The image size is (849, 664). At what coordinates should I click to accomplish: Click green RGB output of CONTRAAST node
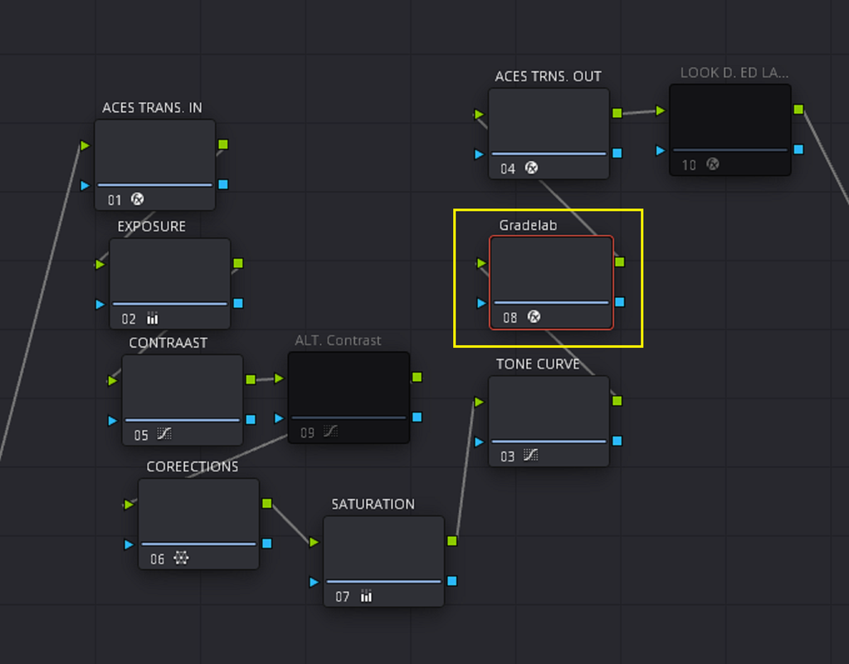[x=251, y=379]
